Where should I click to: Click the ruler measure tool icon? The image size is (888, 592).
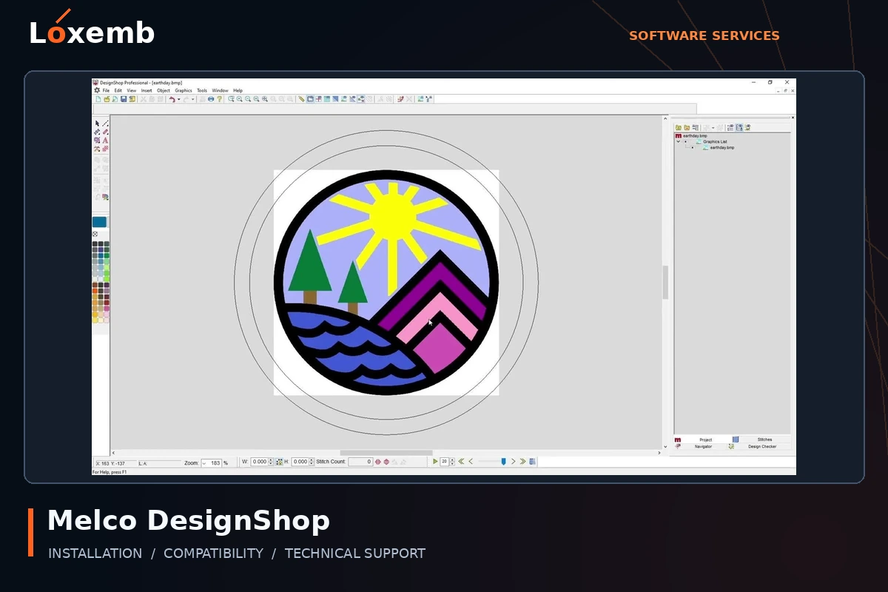pyautogui.click(x=301, y=99)
